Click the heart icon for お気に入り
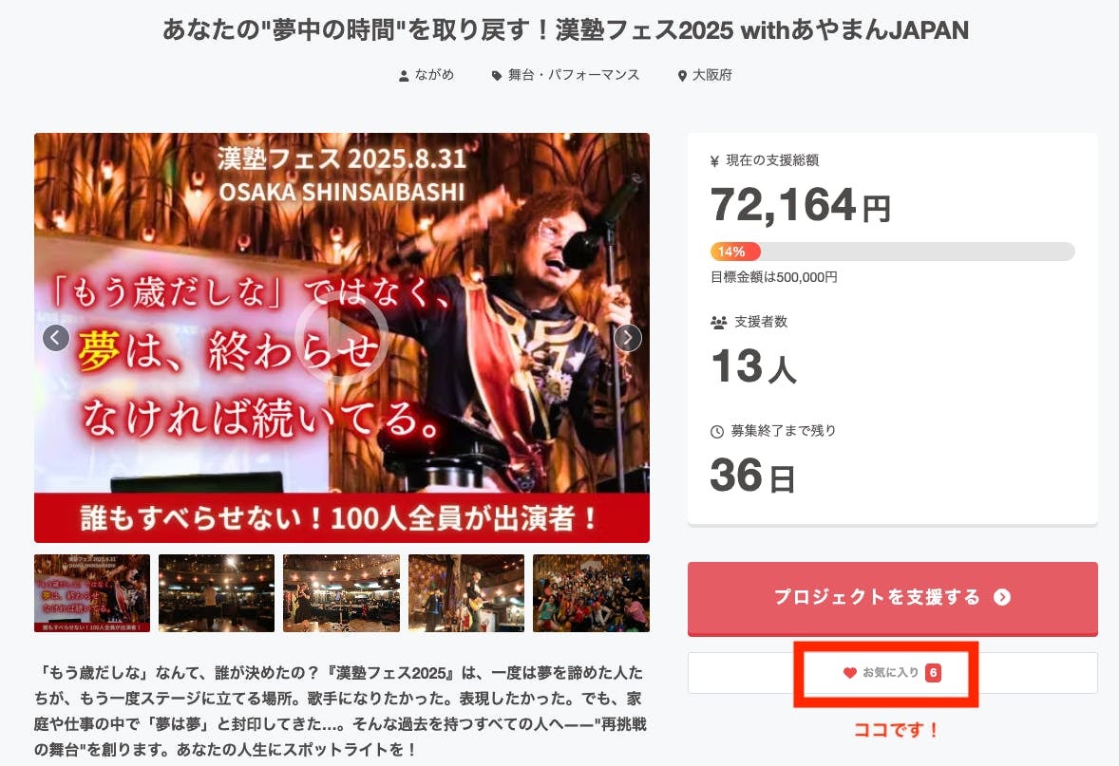The width and height of the screenshot is (1119, 766). point(849,673)
